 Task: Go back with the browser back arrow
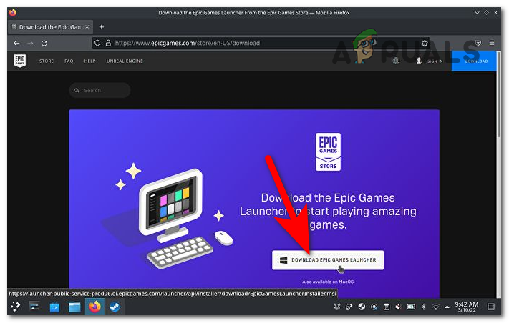pyautogui.click(x=16, y=43)
